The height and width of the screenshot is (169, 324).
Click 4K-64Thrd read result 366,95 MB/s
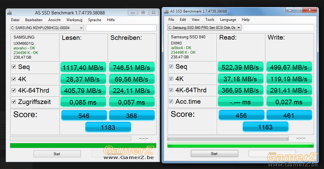click(240, 90)
